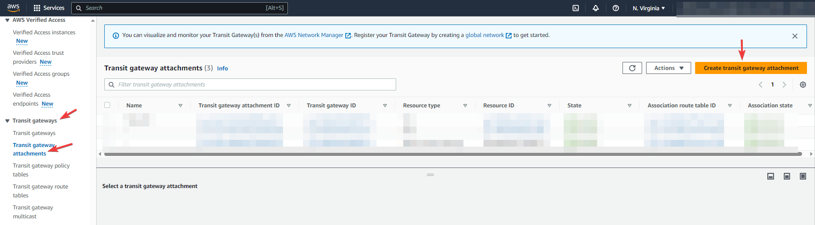The height and width of the screenshot is (225, 815).
Task: Select all attachments checkbox in header
Action: (x=107, y=105)
